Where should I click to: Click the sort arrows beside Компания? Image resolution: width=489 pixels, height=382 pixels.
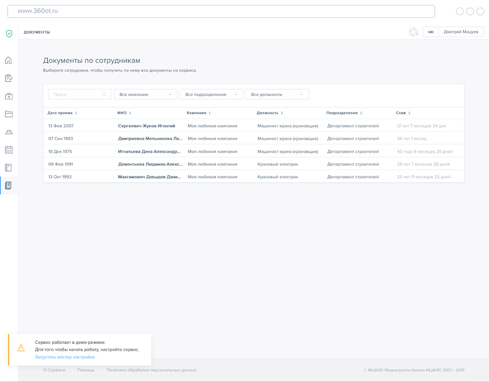(x=210, y=113)
